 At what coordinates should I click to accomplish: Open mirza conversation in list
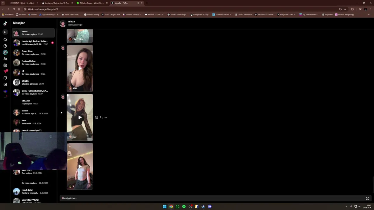(33, 33)
